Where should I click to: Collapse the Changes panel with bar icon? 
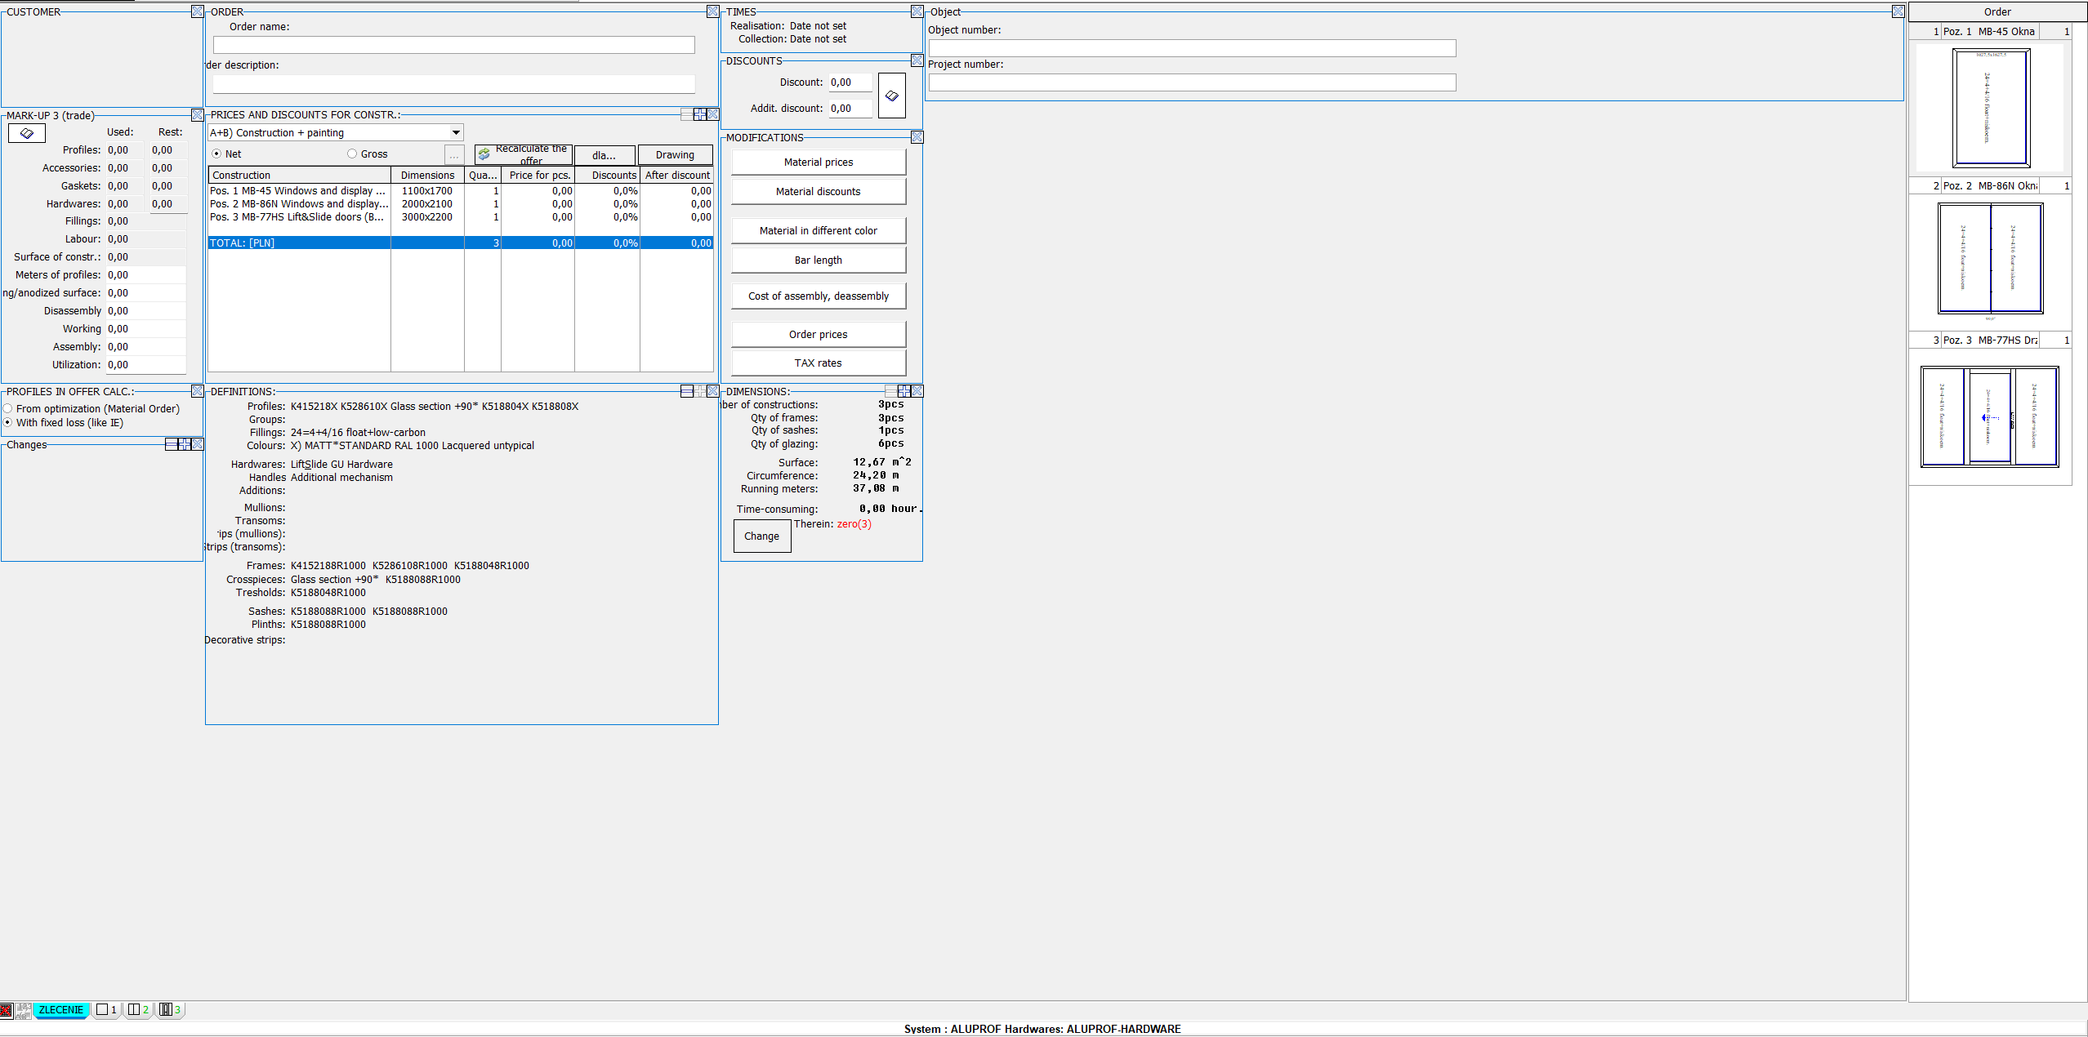coord(172,444)
